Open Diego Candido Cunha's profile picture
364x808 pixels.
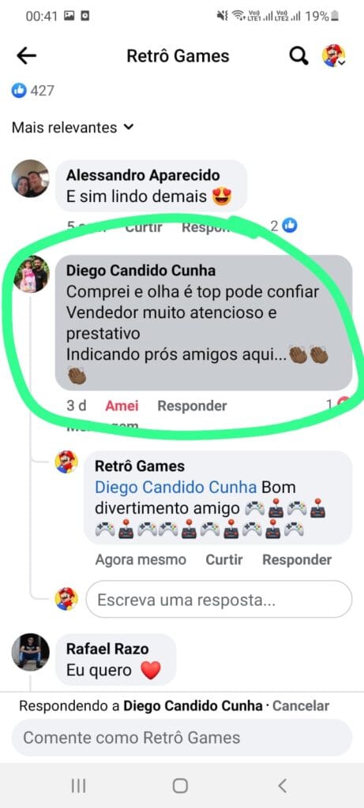(31, 274)
